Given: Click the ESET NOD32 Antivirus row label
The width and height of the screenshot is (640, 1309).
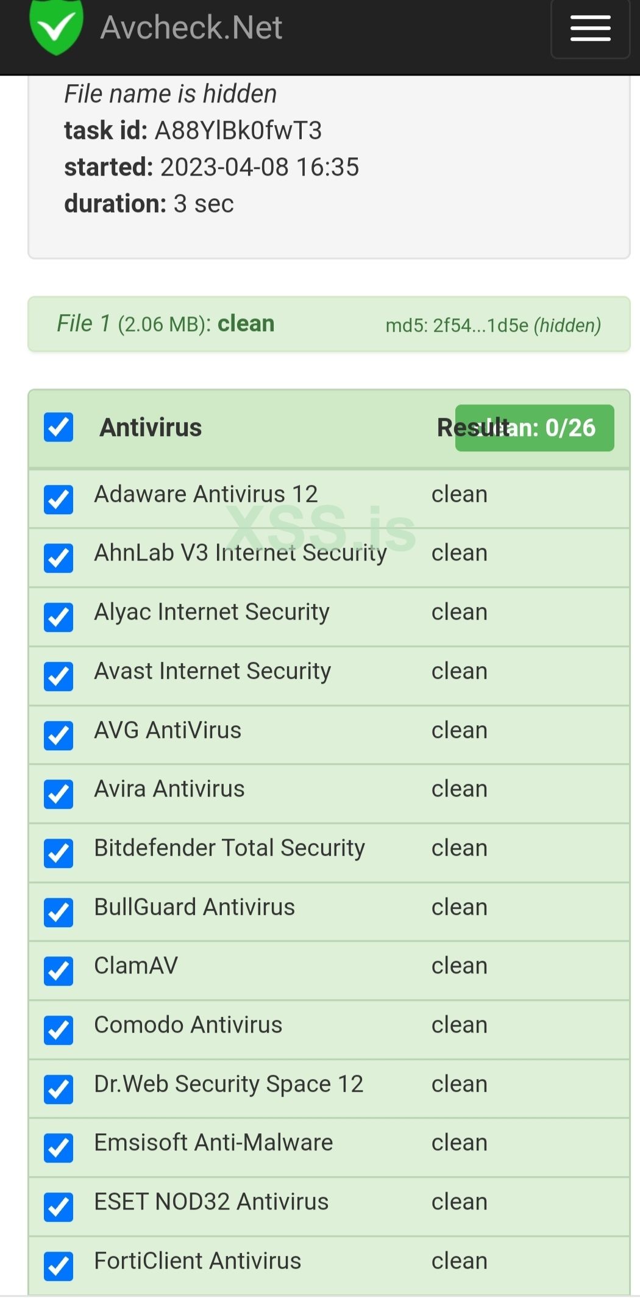Looking at the screenshot, I should tap(211, 1202).
